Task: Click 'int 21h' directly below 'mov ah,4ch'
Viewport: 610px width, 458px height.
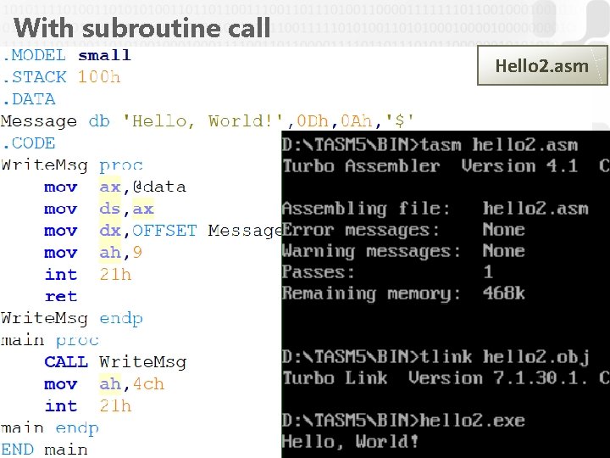Action: tap(88, 405)
